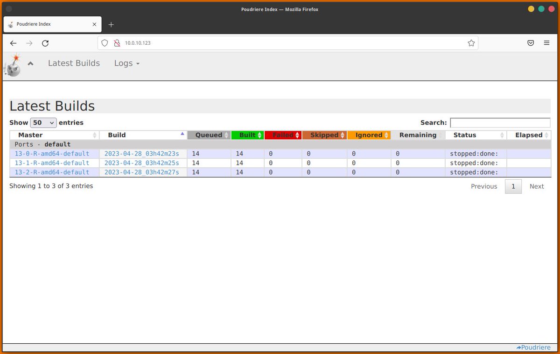This screenshot has width=560, height=354.
Task: Select the Poudriere Index browser tab
Action: pyautogui.click(x=52, y=24)
